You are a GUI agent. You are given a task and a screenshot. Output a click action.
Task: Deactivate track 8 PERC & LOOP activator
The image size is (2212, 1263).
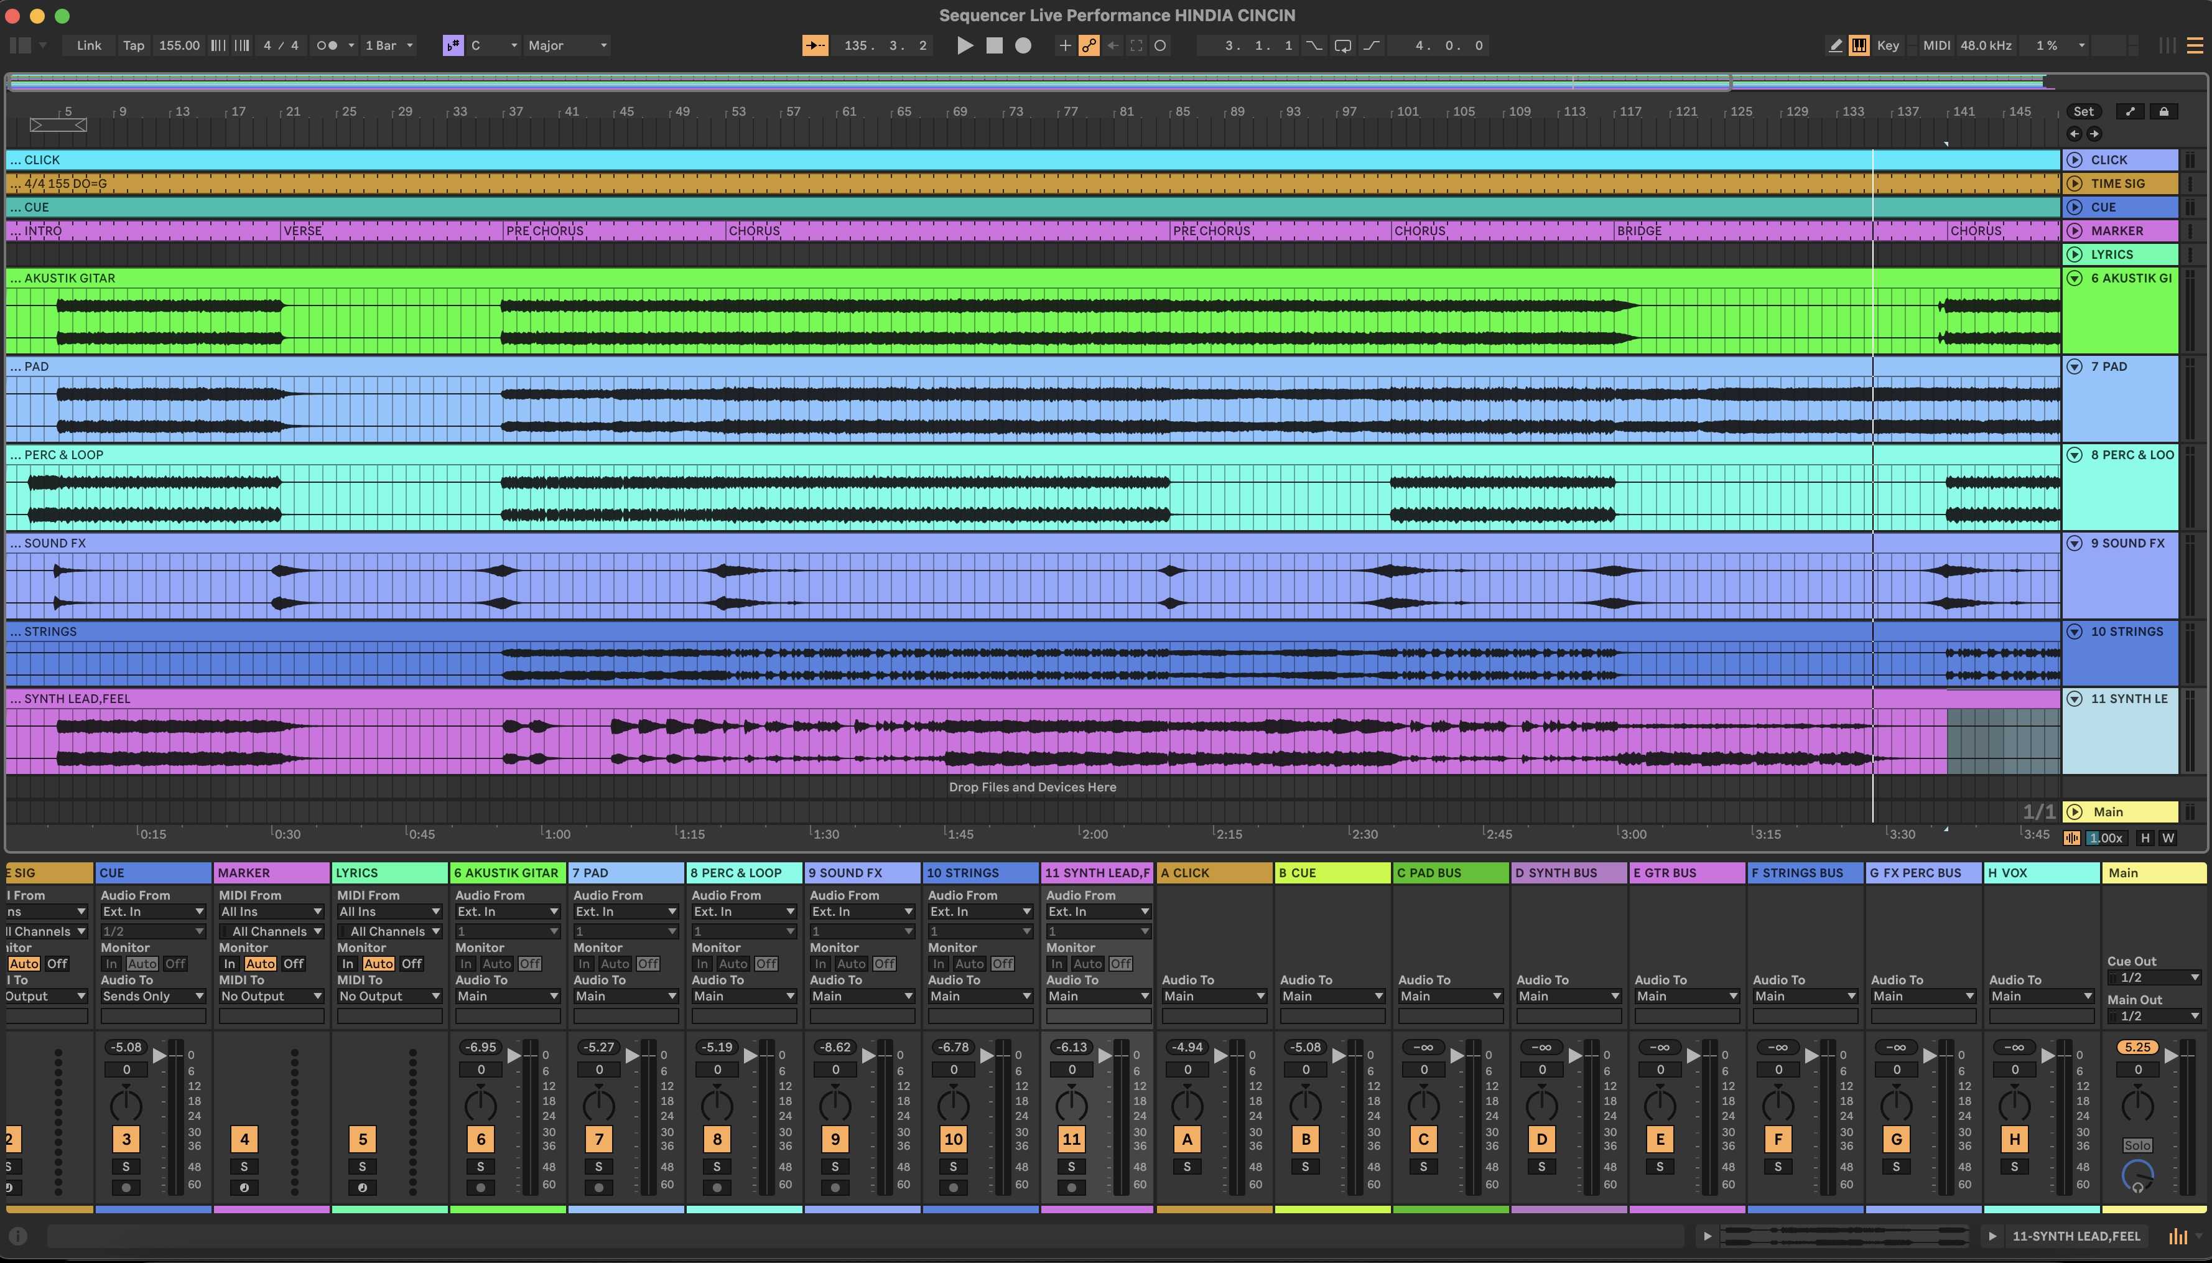pyautogui.click(x=717, y=1139)
